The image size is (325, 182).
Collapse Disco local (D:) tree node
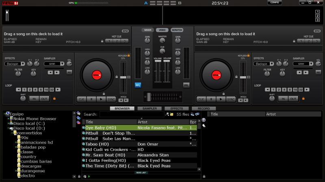click(9, 128)
